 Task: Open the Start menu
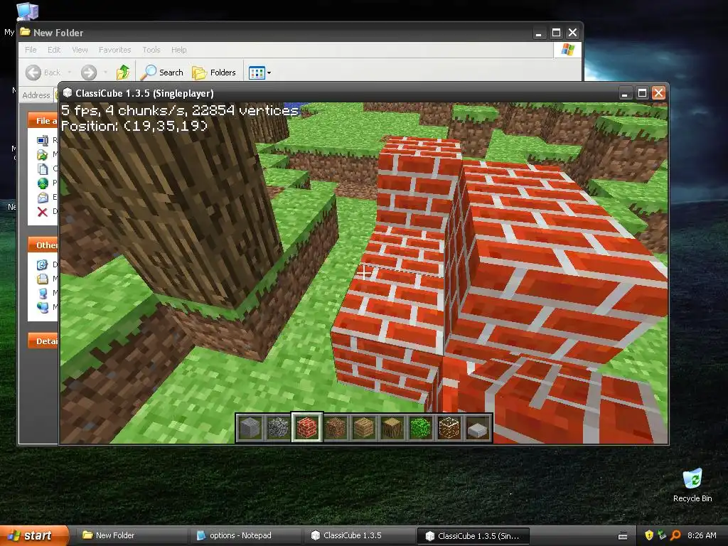[33, 535]
